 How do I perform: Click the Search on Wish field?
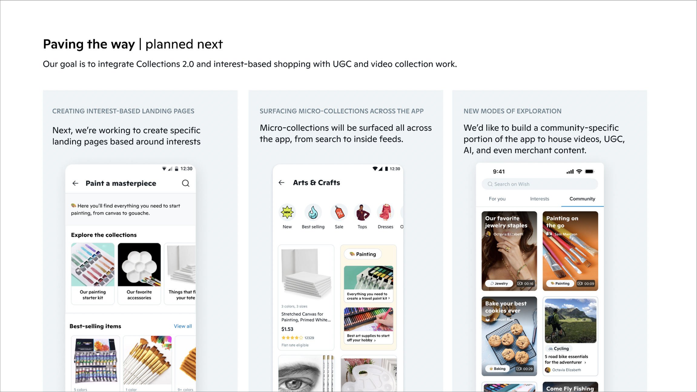coord(540,184)
